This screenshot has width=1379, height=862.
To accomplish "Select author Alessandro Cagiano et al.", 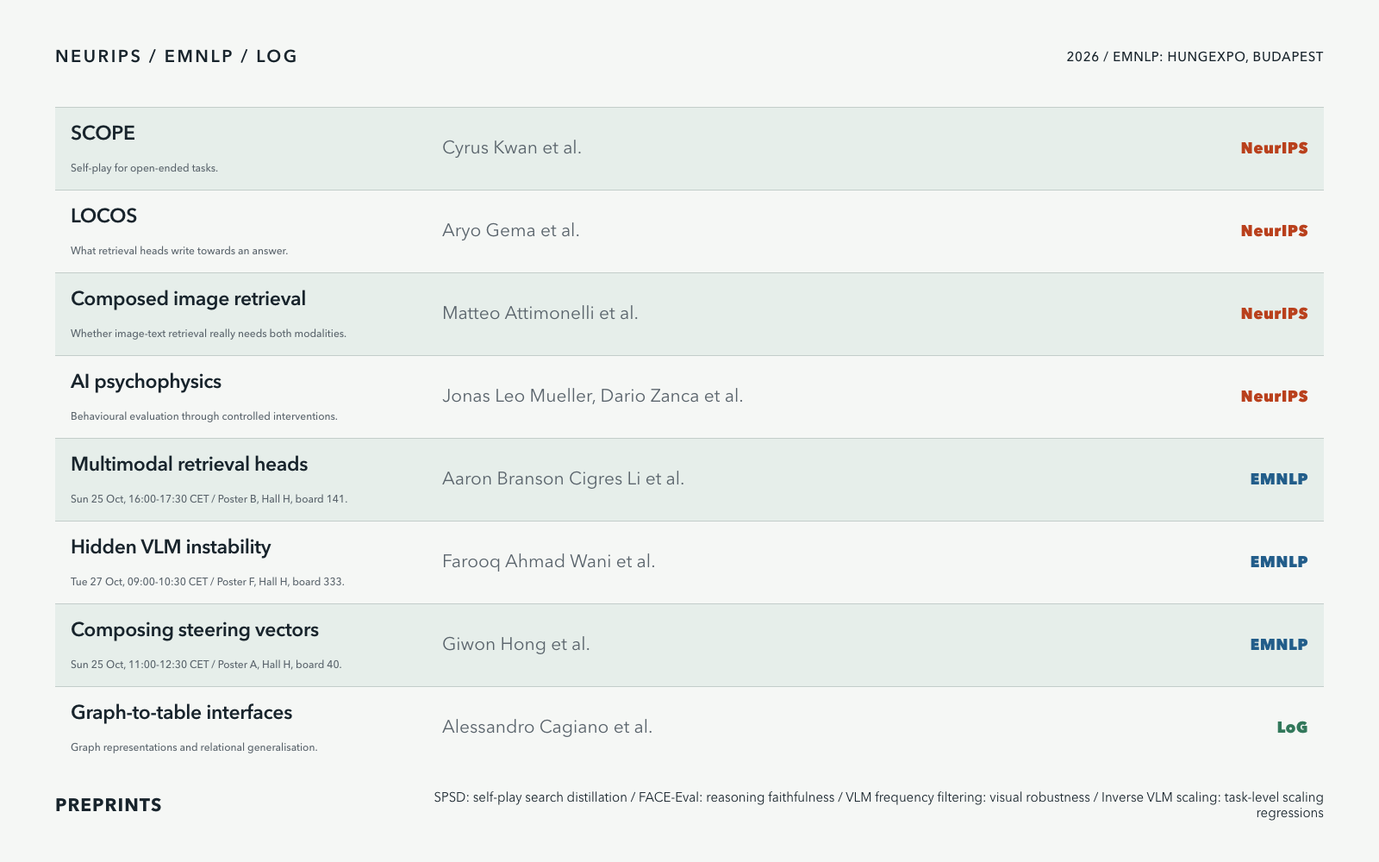I will click(x=547, y=727).
